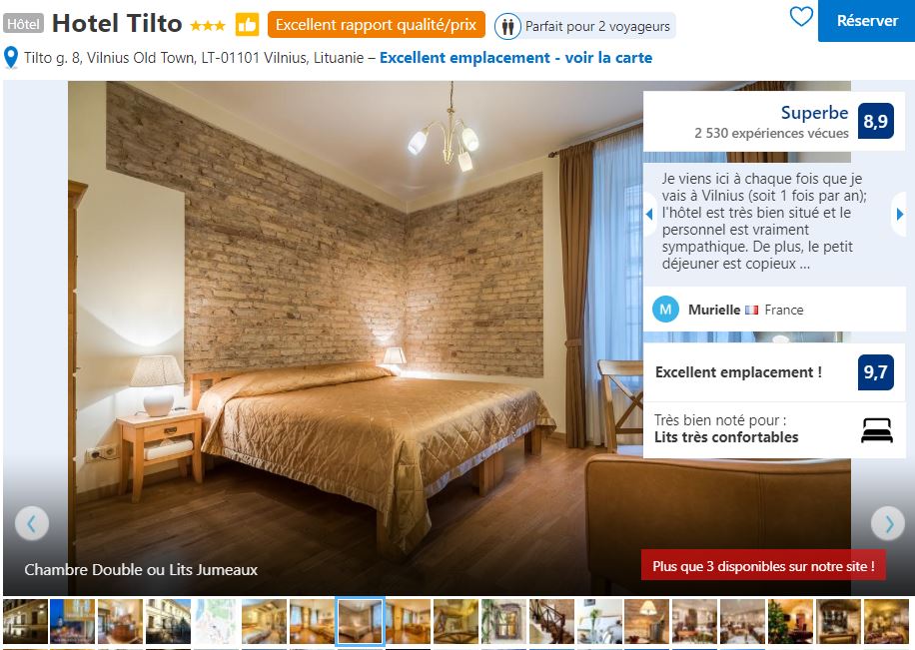915x650 pixels.
Task: Click the two travelers icon
Action: tap(507, 26)
